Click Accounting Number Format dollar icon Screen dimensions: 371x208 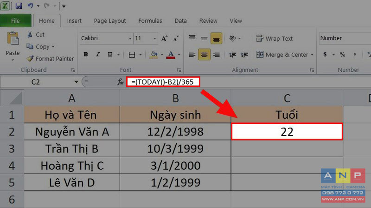[325, 55]
